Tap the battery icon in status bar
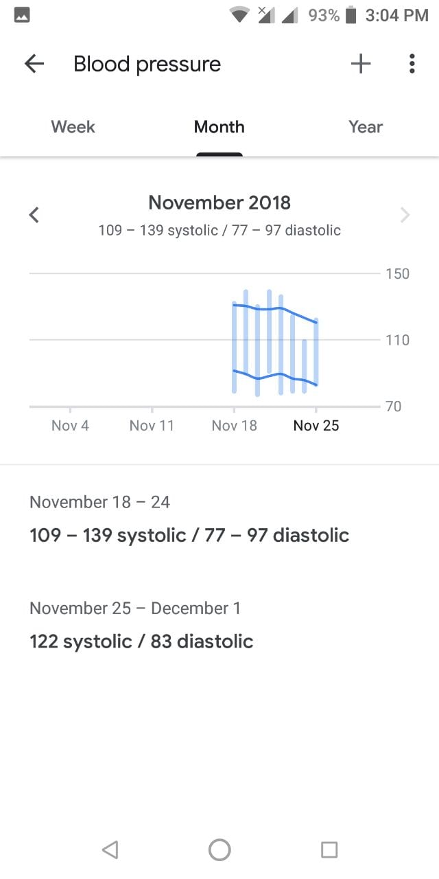Viewport: 439px width, 879px height. [x=351, y=15]
